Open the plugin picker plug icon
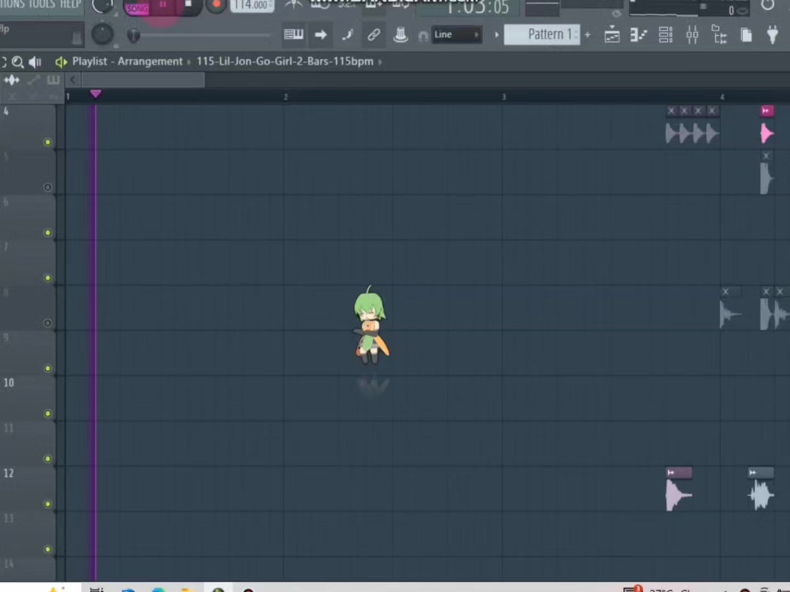The image size is (790, 592). point(772,35)
